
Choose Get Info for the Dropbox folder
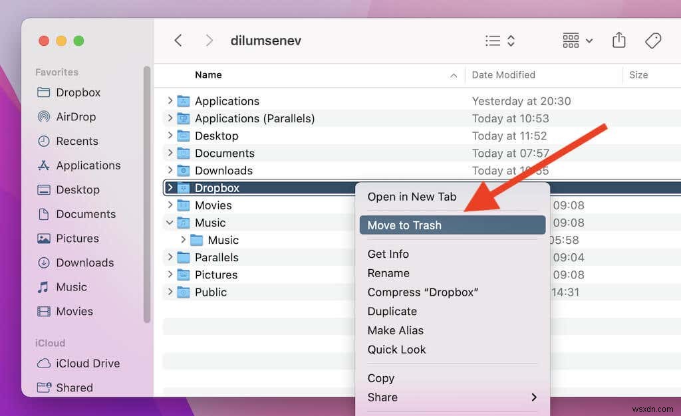388,254
